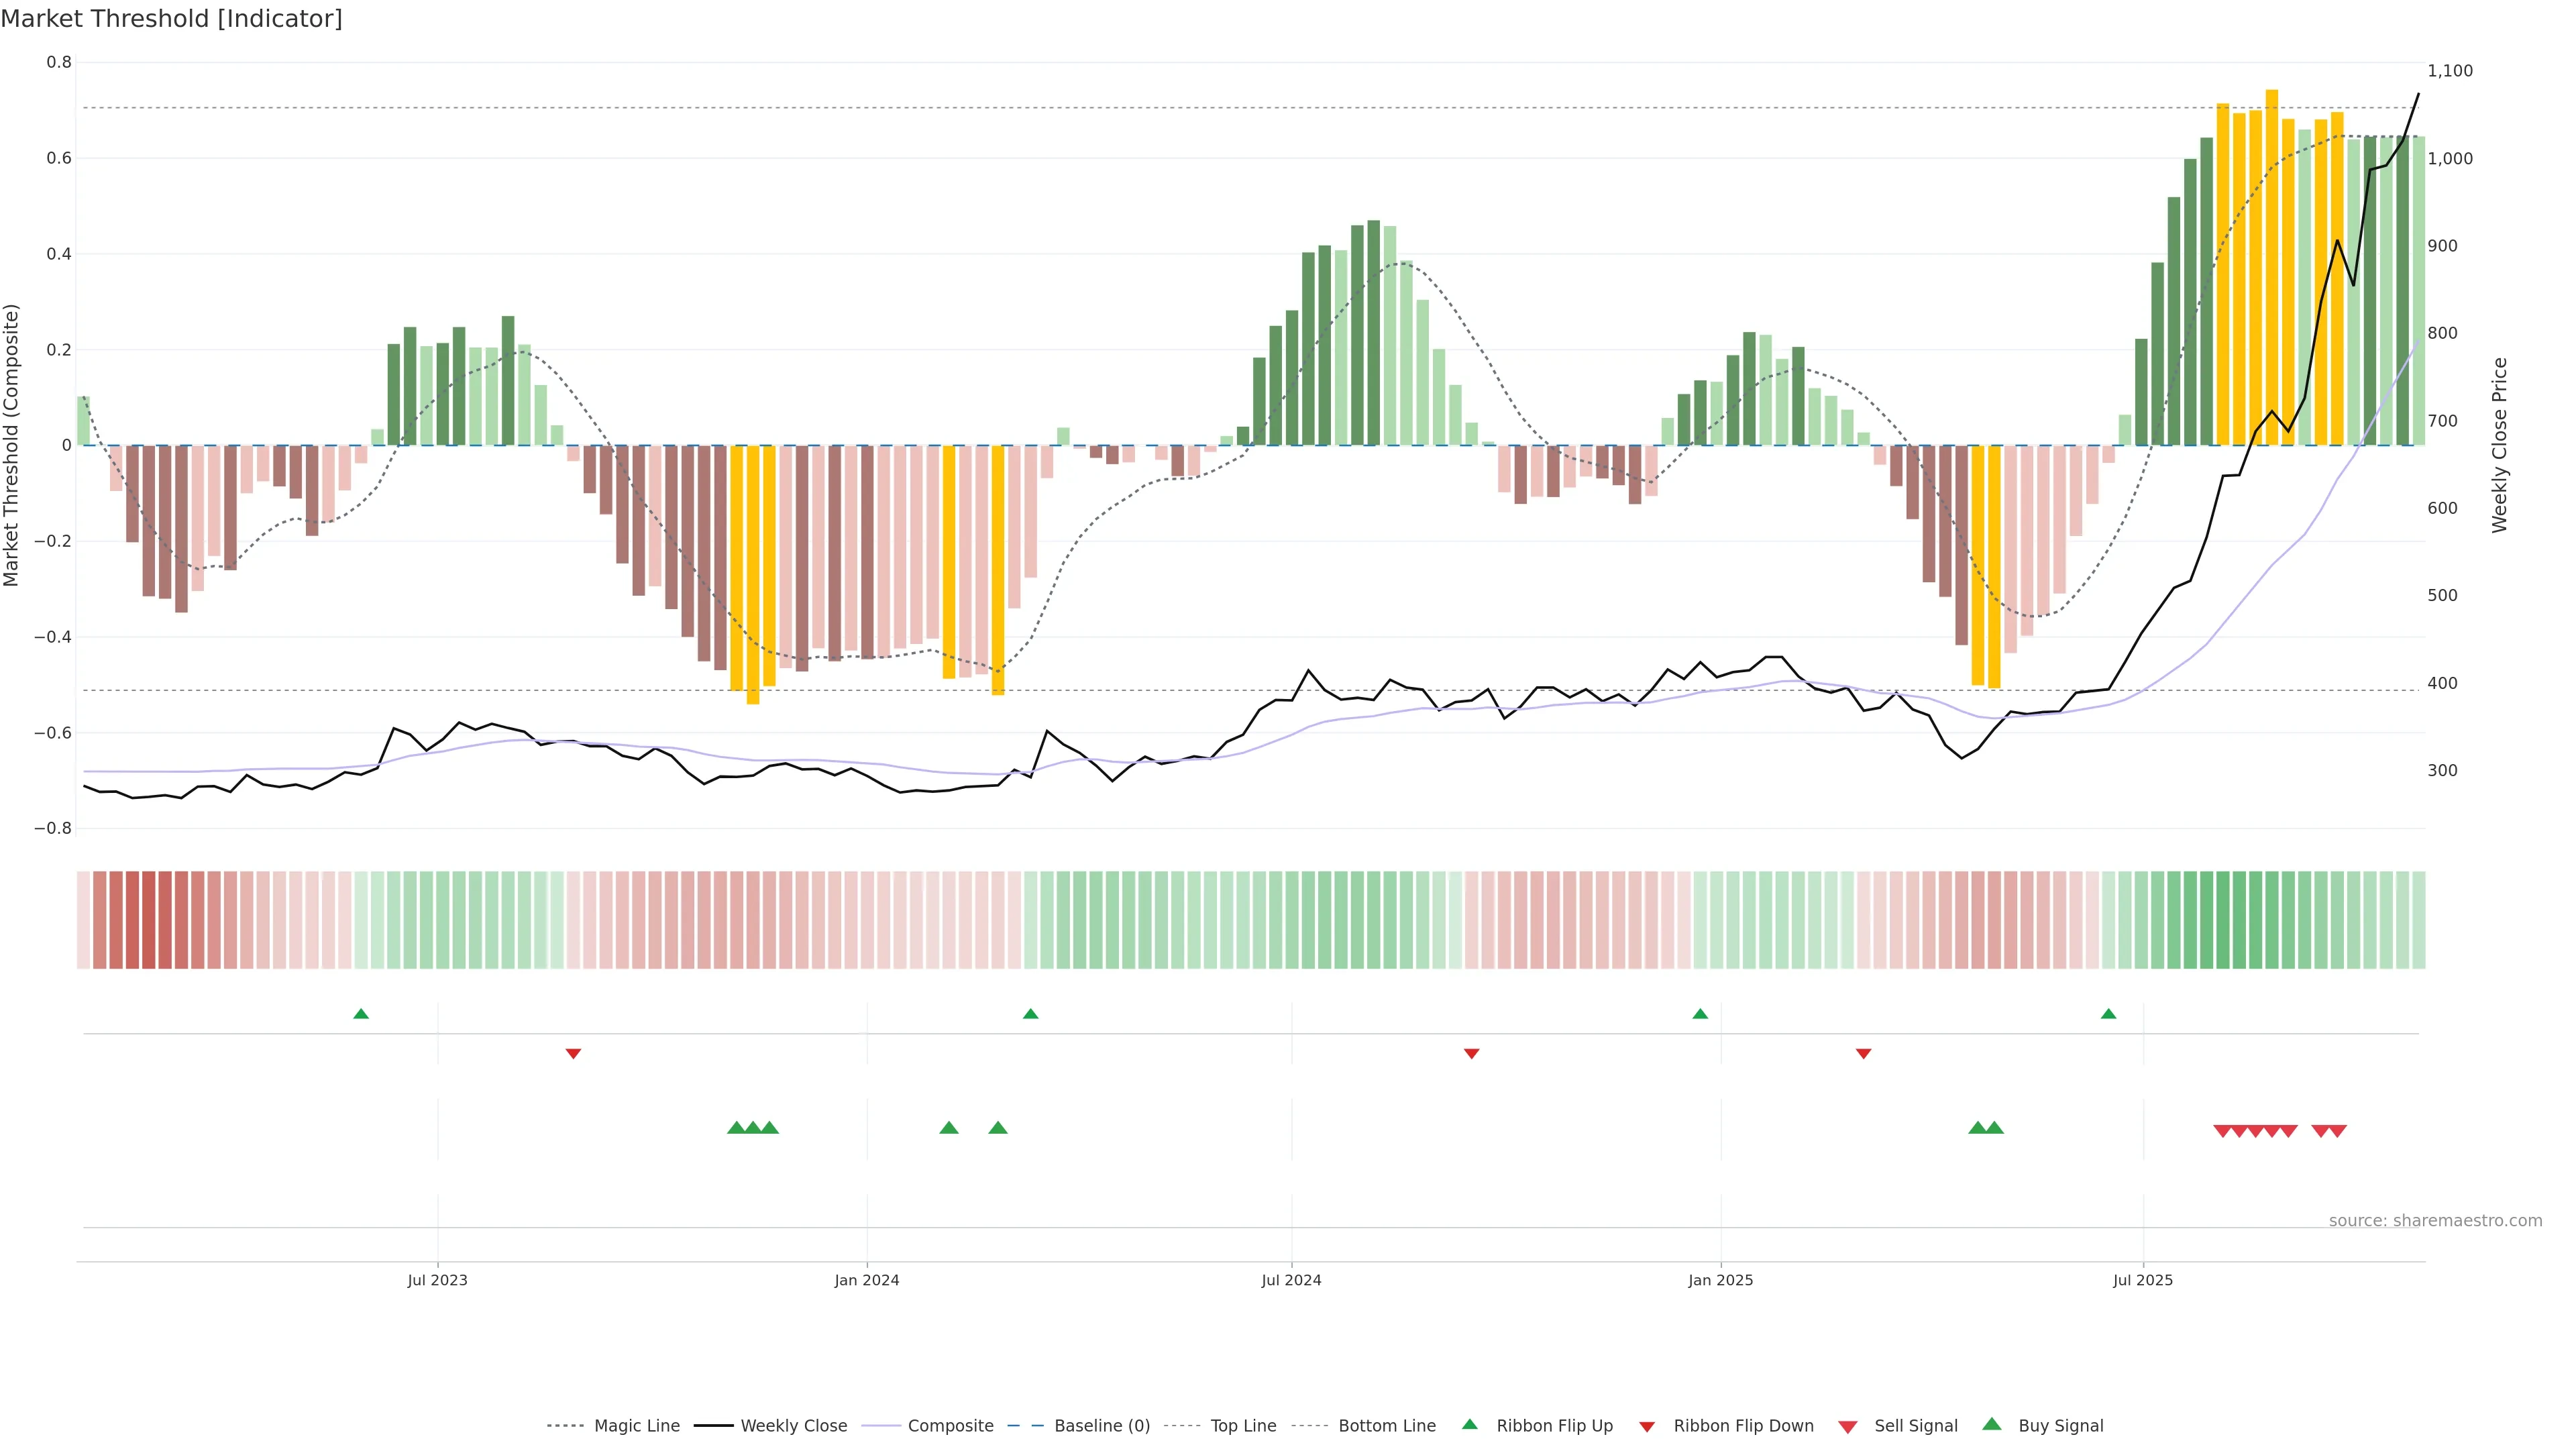This screenshot has height=1449, width=2576.
Task: Toggle Composite legend entry
Action: (x=950, y=1426)
